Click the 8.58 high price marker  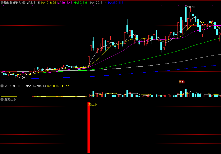192,7
